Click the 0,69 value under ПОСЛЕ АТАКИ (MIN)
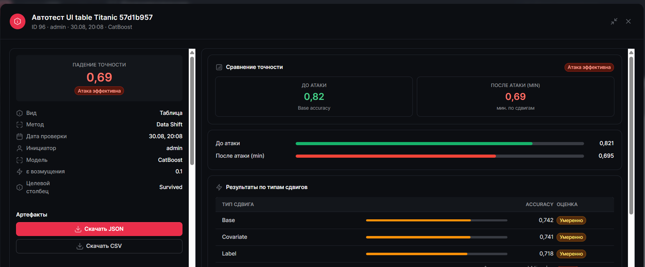 [515, 96]
